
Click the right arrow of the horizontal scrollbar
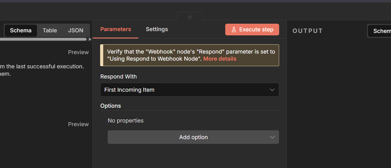pos(90,39)
